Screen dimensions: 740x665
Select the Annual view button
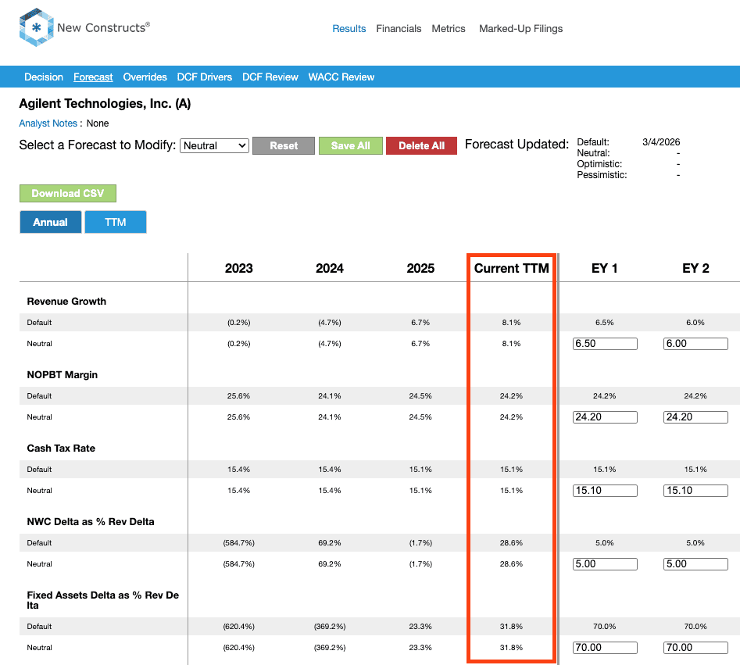(50, 222)
